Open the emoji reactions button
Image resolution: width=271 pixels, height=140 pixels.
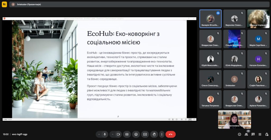[136, 134]
